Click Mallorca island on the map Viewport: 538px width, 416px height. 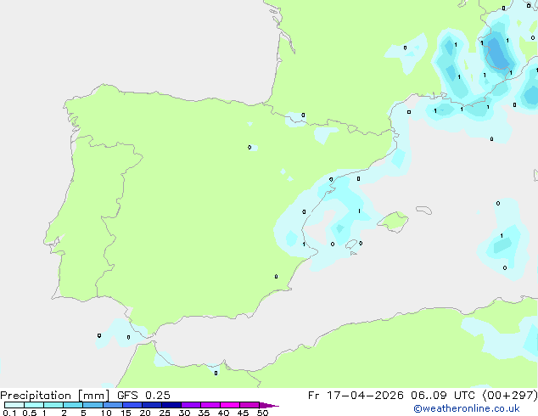393,222
